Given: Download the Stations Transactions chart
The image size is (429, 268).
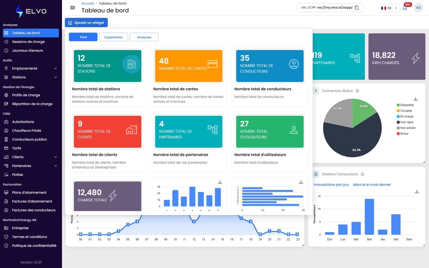Looking at the screenshot, I should click(417, 192).
